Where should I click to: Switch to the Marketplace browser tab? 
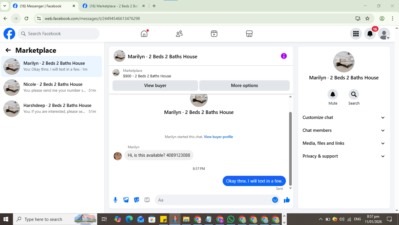click(x=114, y=6)
